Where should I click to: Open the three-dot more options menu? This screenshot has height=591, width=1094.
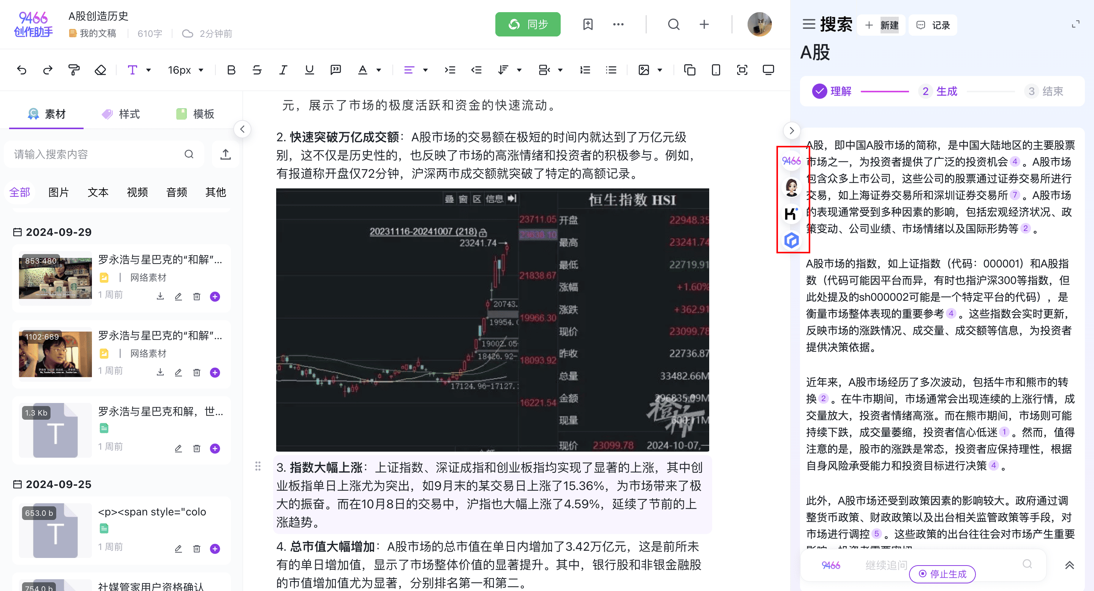tap(618, 24)
